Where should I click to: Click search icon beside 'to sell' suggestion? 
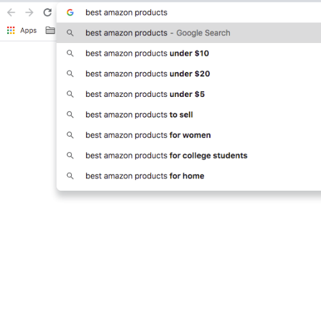pyautogui.click(x=70, y=115)
